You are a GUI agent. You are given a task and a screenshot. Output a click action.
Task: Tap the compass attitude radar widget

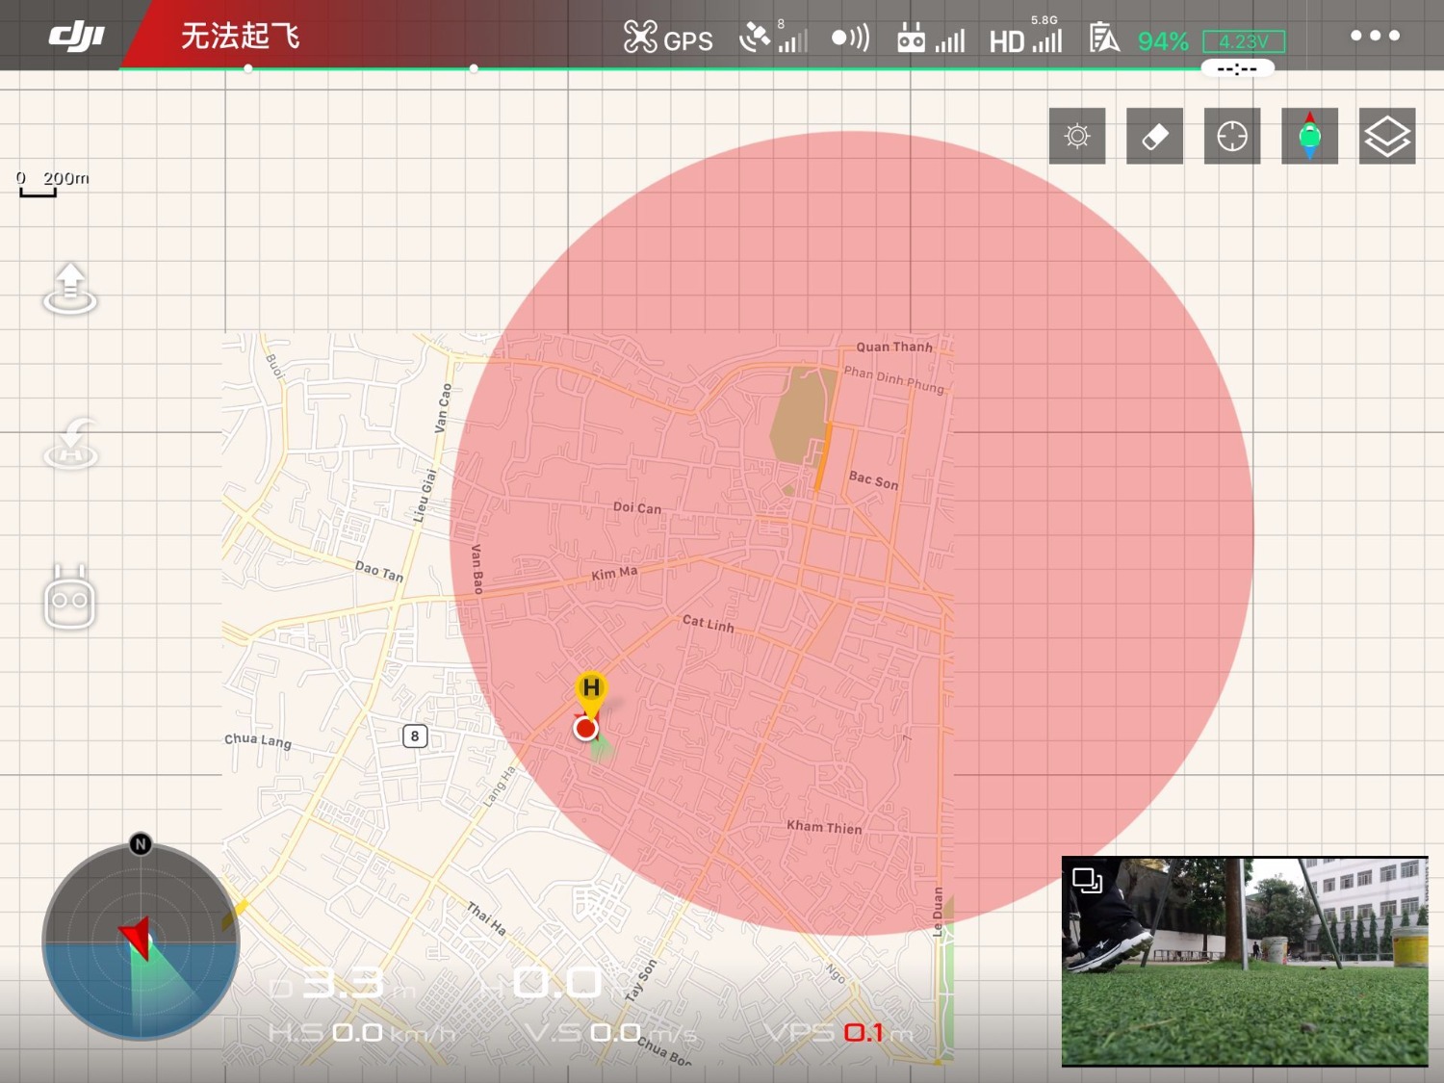(141, 941)
